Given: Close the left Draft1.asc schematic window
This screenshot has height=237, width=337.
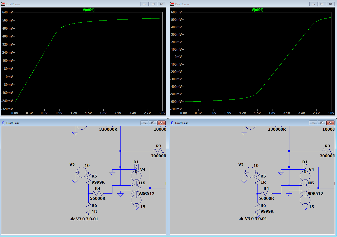Looking at the screenshot, I should coord(161,123).
